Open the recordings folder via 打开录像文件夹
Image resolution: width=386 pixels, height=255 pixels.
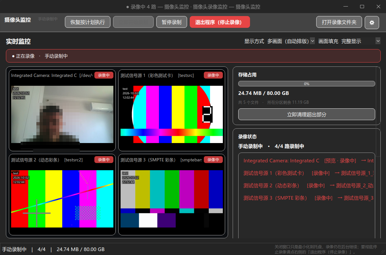pos(339,22)
